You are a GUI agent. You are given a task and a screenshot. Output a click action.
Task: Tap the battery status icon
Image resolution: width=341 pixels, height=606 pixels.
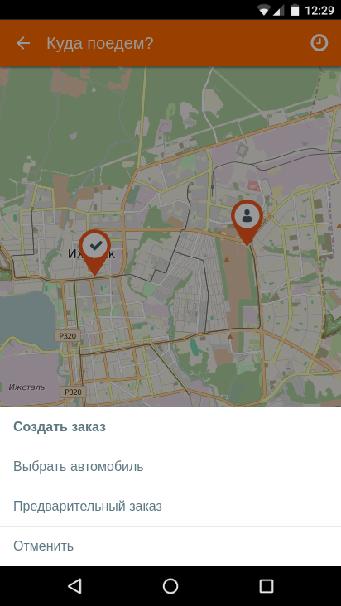pyautogui.click(x=295, y=10)
